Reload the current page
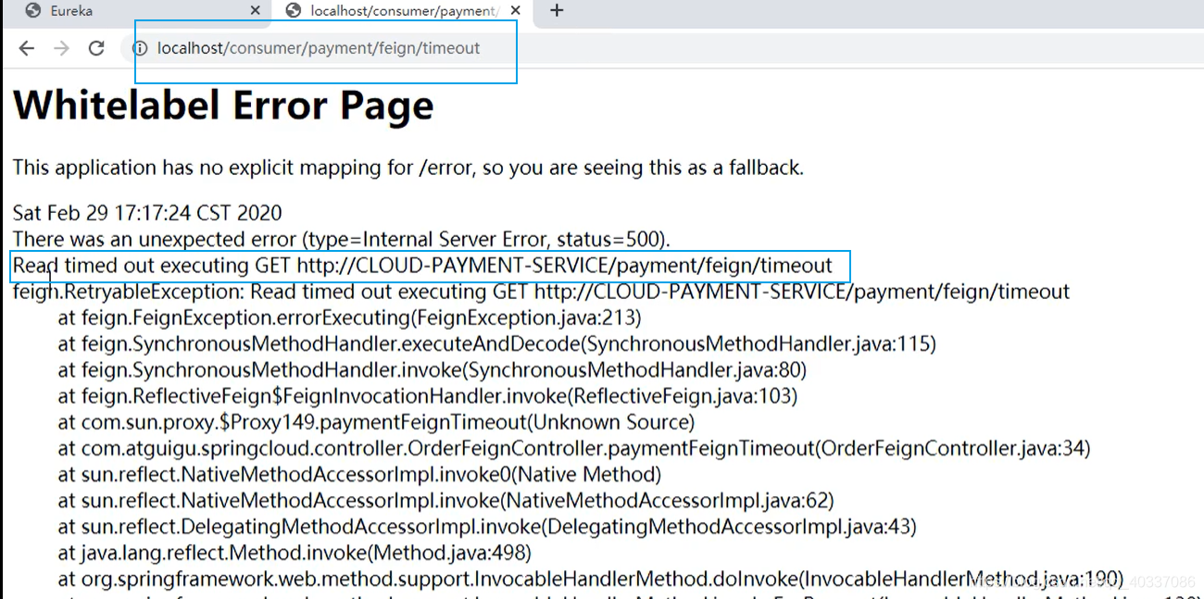Viewport: 1204px width, 599px height. (x=96, y=48)
